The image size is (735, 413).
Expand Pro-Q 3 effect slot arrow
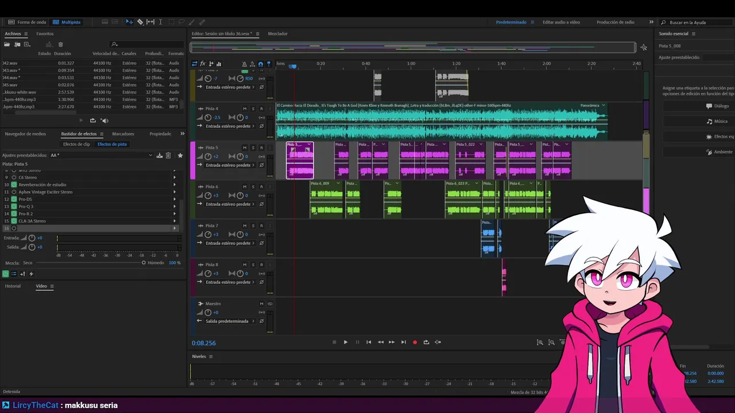(x=175, y=206)
